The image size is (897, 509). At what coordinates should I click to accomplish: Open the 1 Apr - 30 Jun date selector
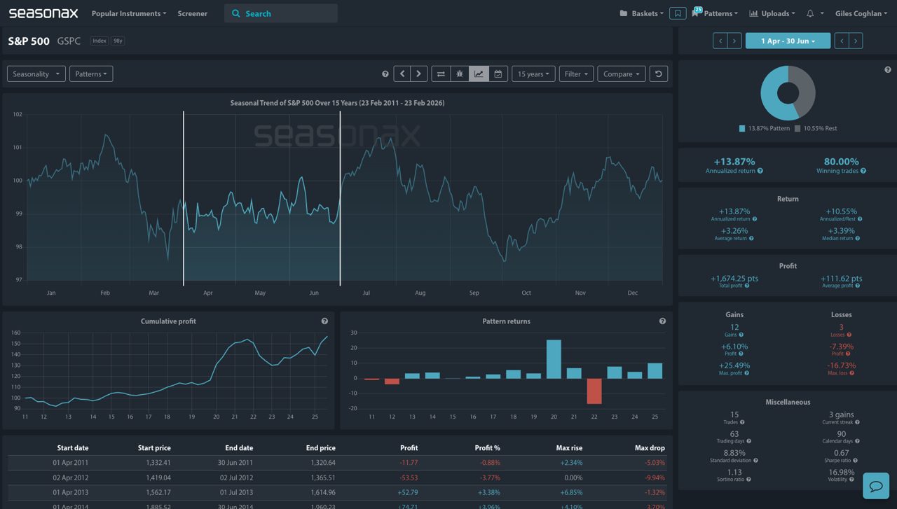788,41
